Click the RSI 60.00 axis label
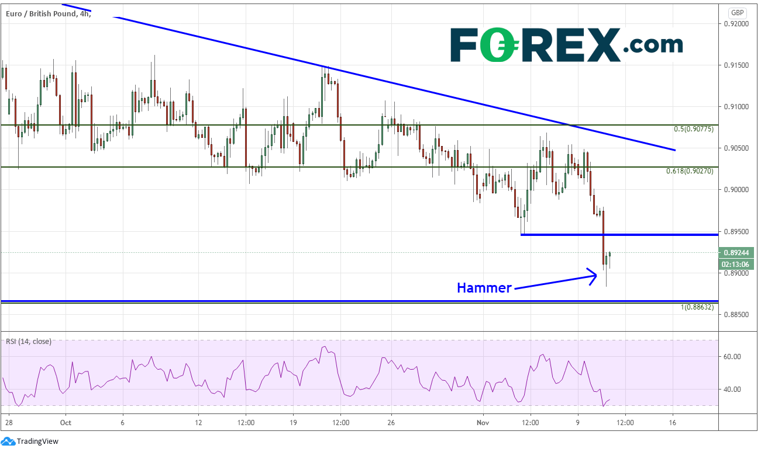The height and width of the screenshot is (452, 761). (733, 356)
